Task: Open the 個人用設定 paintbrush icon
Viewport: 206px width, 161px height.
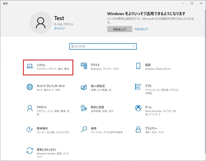Action: tap(84, 87)
